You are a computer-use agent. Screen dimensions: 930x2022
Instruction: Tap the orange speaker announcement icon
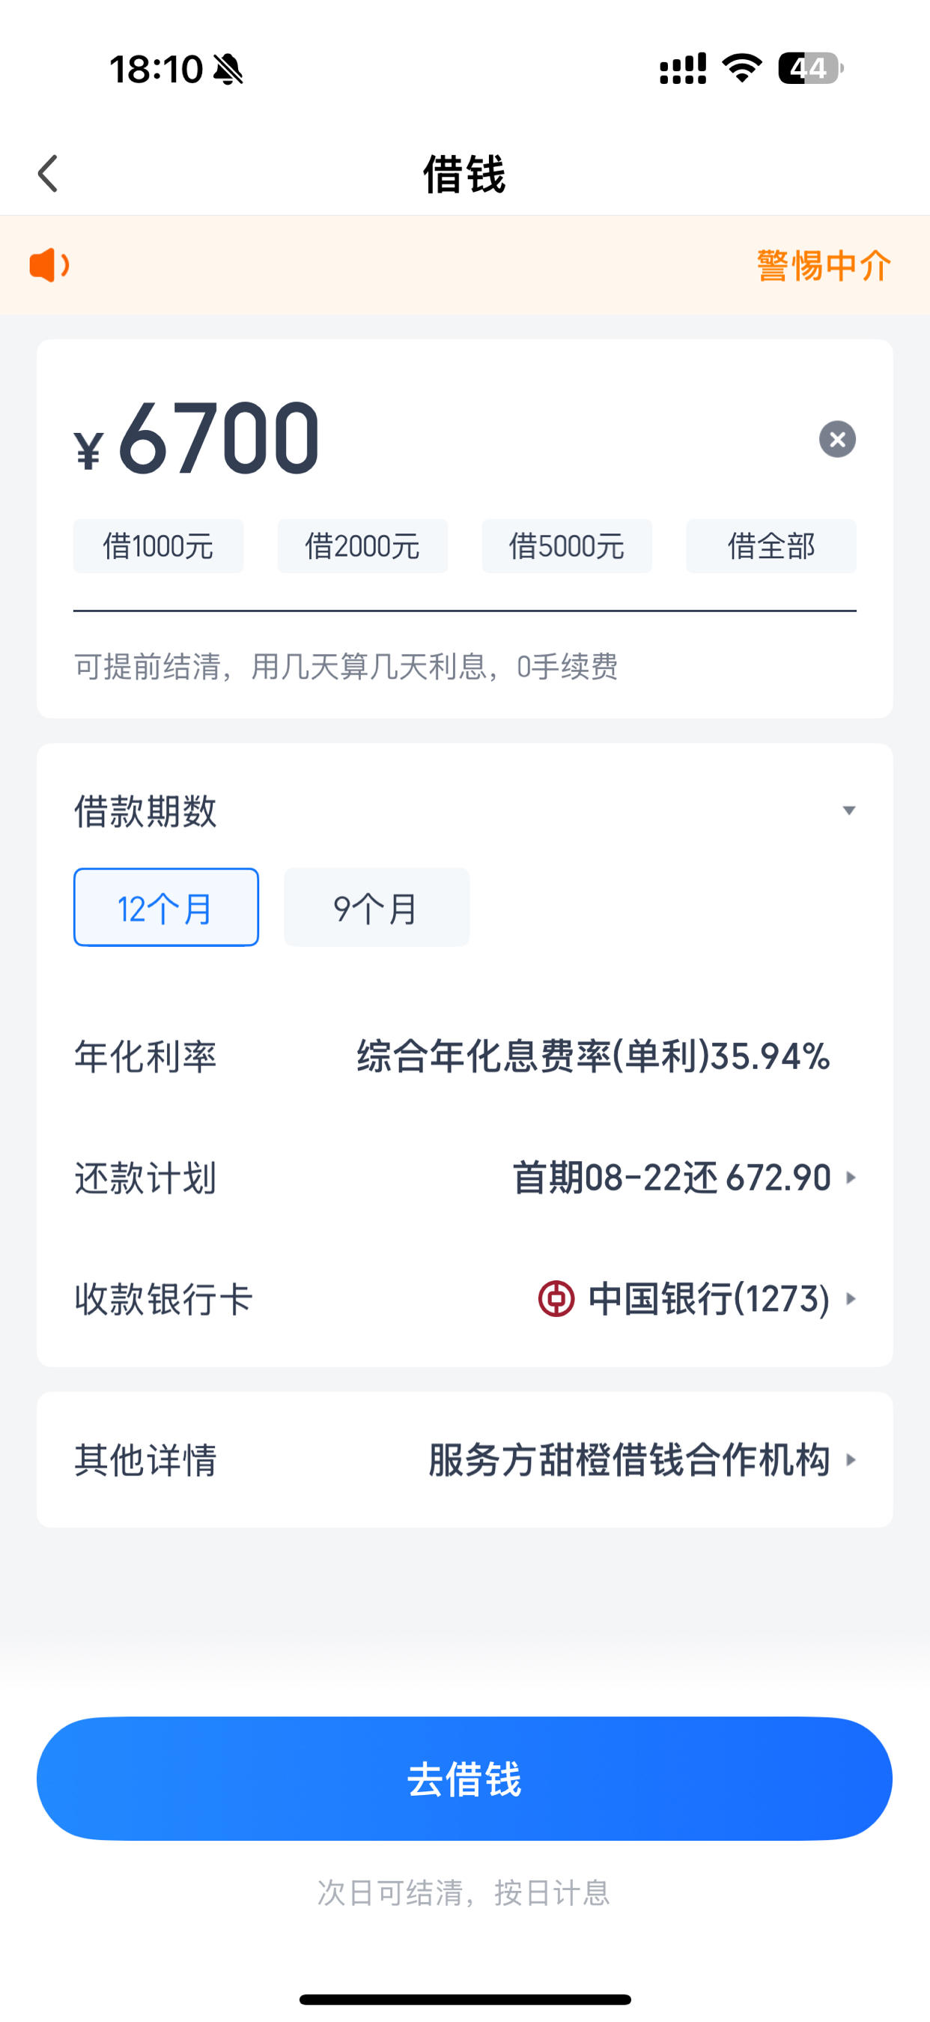click(49, 265)
